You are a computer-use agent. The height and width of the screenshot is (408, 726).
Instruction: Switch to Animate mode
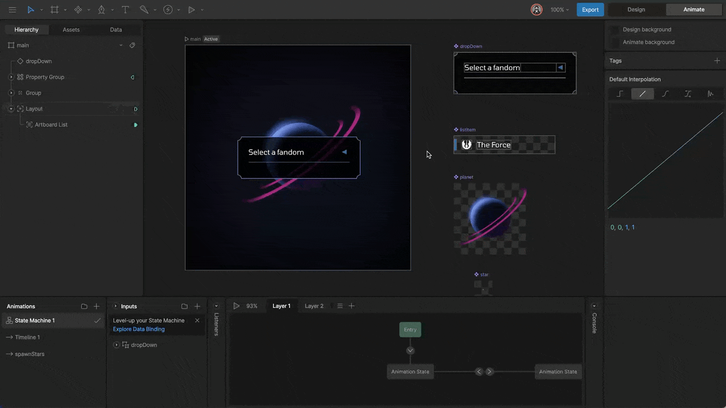pos(693,10)
